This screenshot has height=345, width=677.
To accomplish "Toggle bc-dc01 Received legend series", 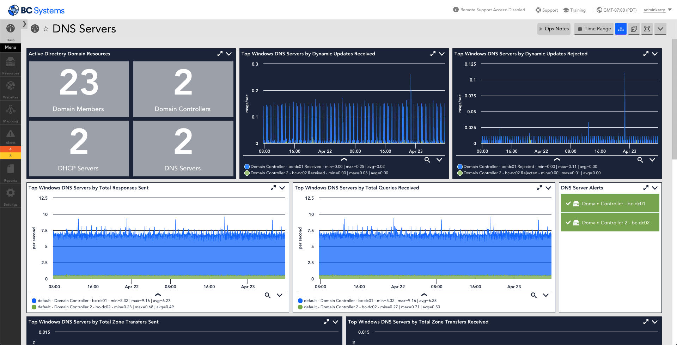I will [247, 167].
